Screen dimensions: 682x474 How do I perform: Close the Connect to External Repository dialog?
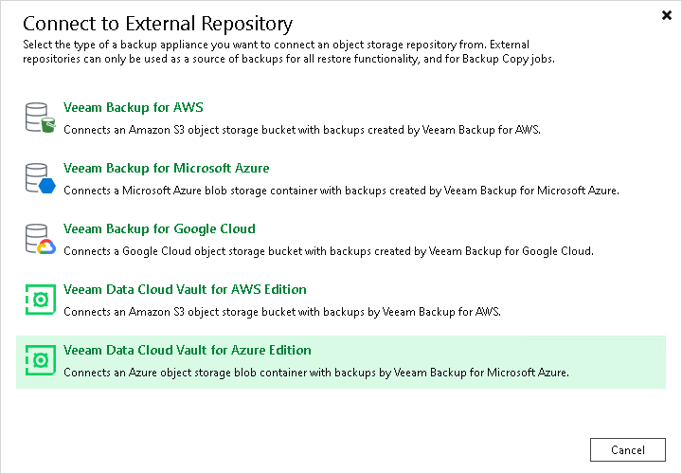[666, 15]
